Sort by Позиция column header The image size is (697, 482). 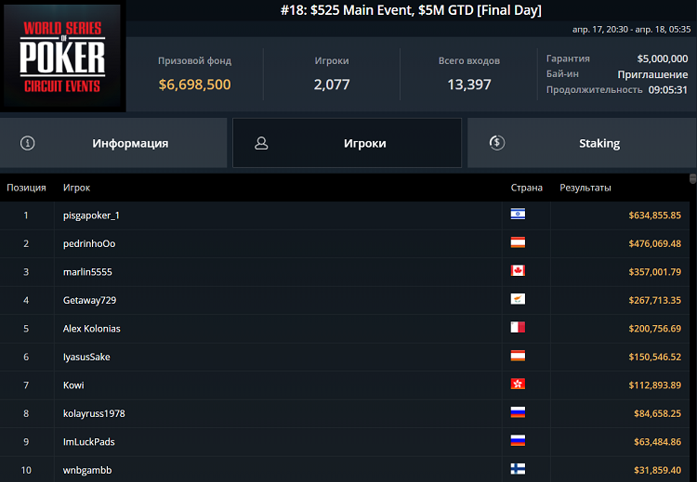[26, 188]
